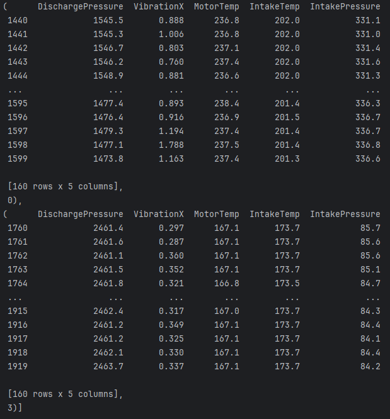Click the MotorTemp value 166.8
Image resolution: width=390 pixels, height=419 pixels.
226,283
